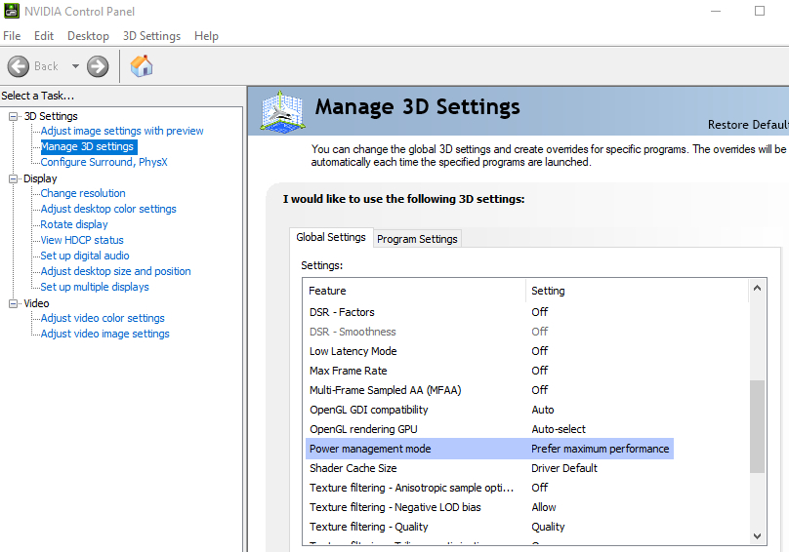The height and width of the screenshot is (552, 789).
Task: Collapse the Display tree node
Action: pos(14,179)
